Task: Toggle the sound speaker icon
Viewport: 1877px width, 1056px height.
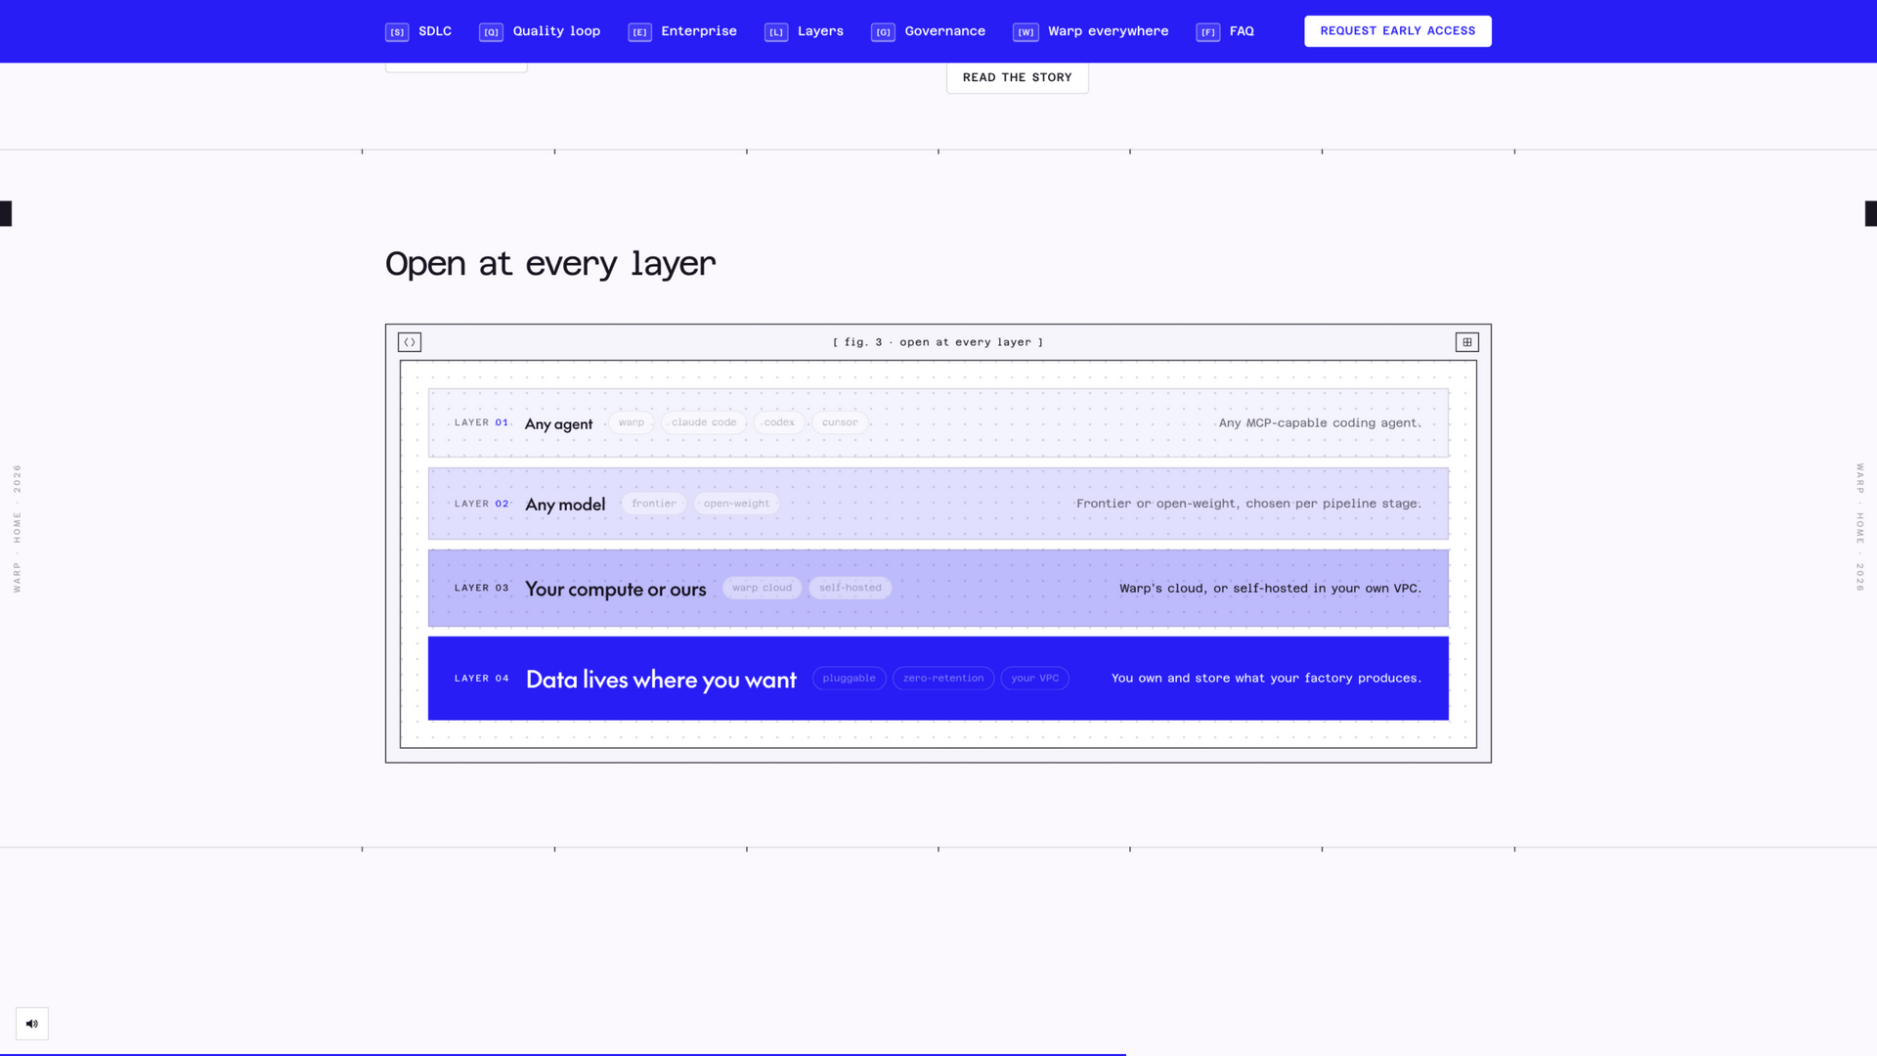Action: [x=32, y=1024]
